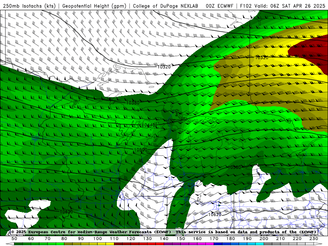Pick the darkest green swatch in color bar

pyautogui.click(x=18, y=244)
